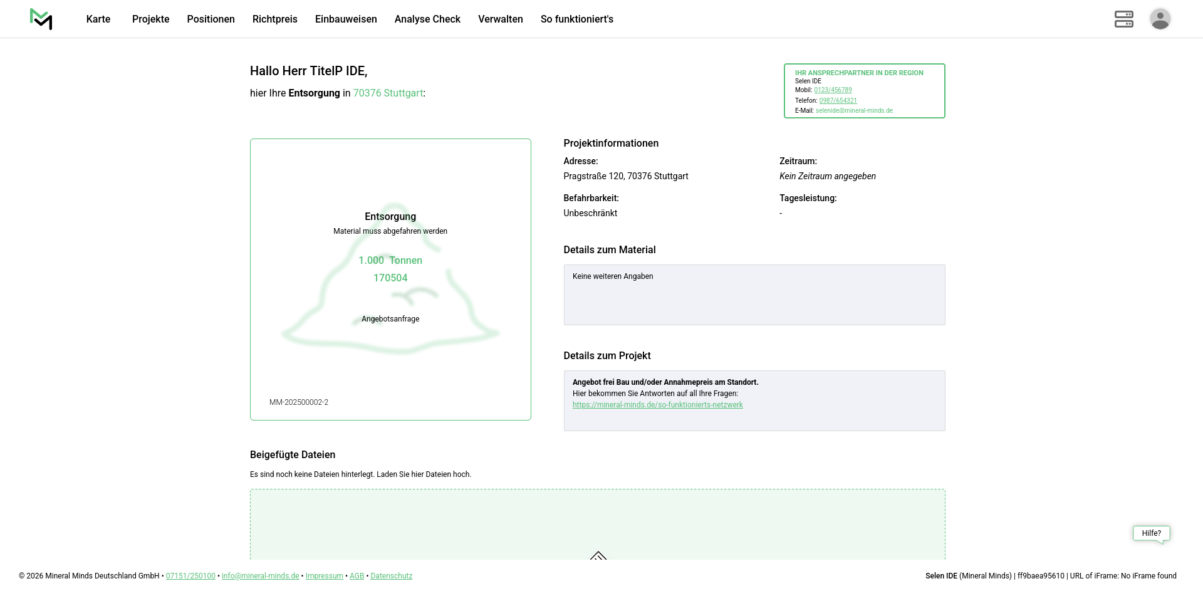Navigate to Analyse Check
Viewport: 1203px width, 591px height.
click(427, 19)
